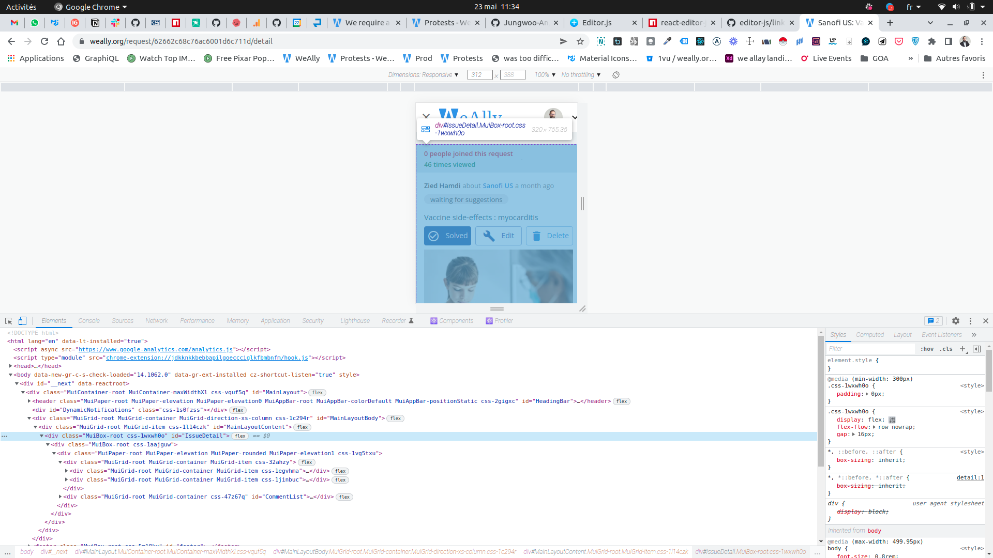993x558 pixels.
Task: Expand the head element in DOM tree
Action: pyautogui.click(x=10, y=366)
